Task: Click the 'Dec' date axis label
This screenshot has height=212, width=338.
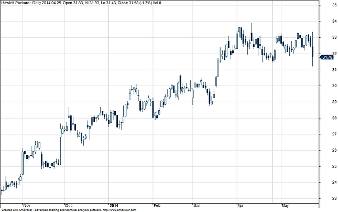Action: 69,206
